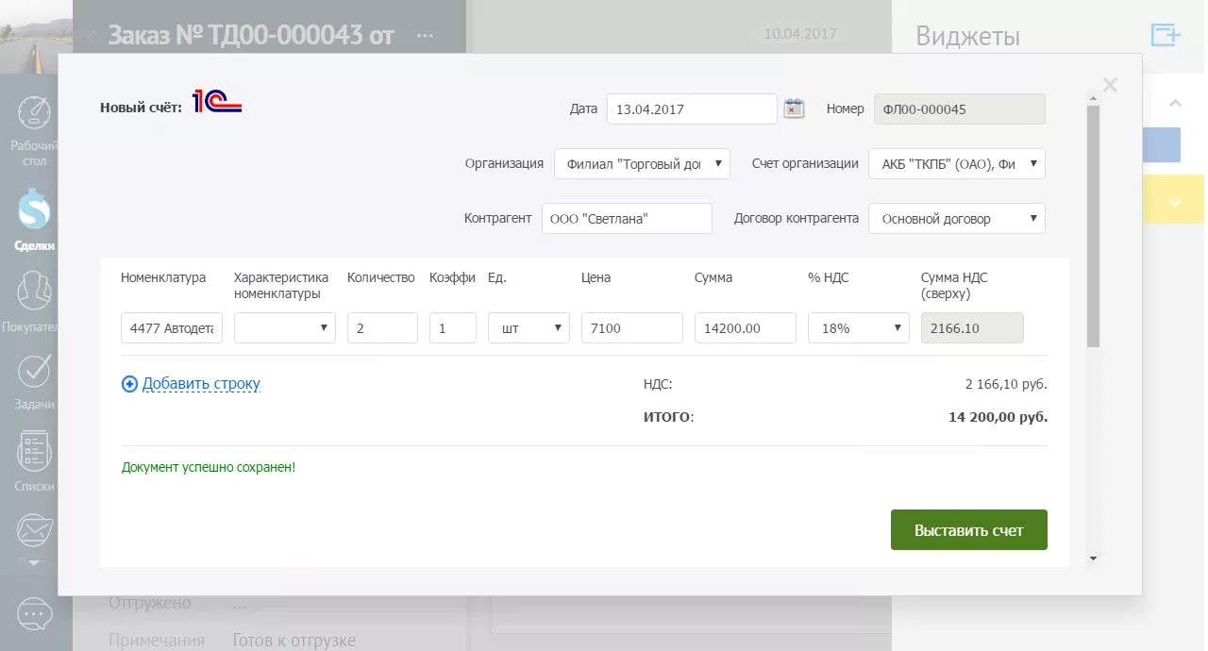Click the scrollbar up arrow in dialog

(1093, 97)
